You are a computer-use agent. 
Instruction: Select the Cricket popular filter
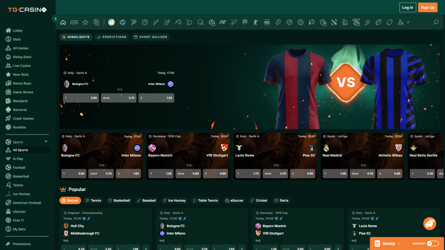coord(259,201)
